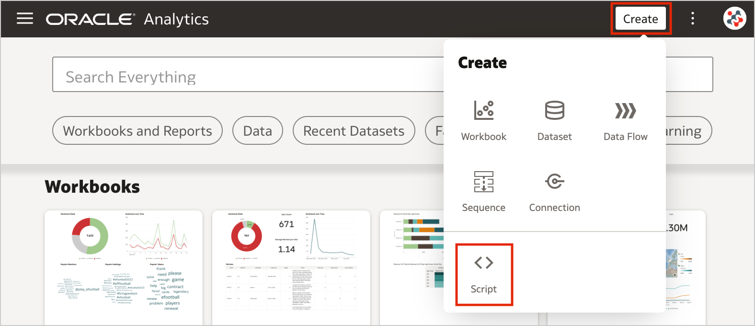The width and height of the screenshot is (755, 326).
Task: Click the Workbooks section heading
Action: (x=92, y=186)
